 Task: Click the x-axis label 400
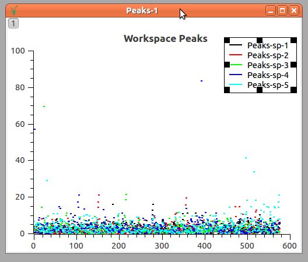pyautogui.click(x=204, y=246)
